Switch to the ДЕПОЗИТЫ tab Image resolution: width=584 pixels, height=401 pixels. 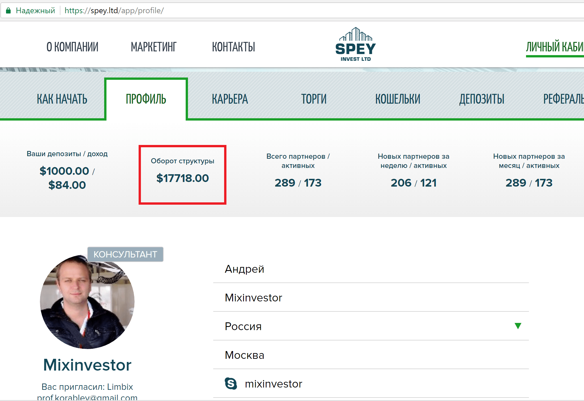coord(482,99)
